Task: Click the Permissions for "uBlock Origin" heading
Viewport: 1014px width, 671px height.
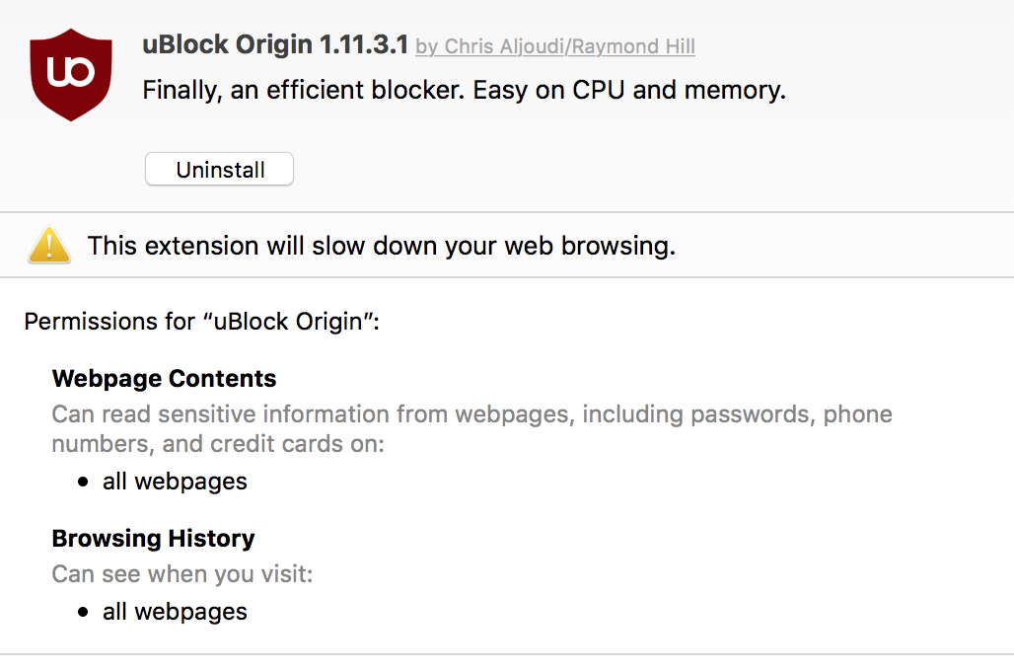Action: [202, 322]
